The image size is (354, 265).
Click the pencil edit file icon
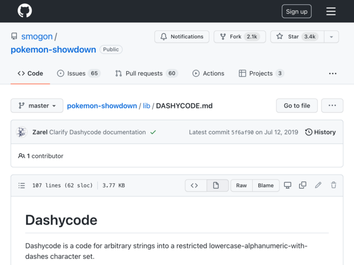318,185
